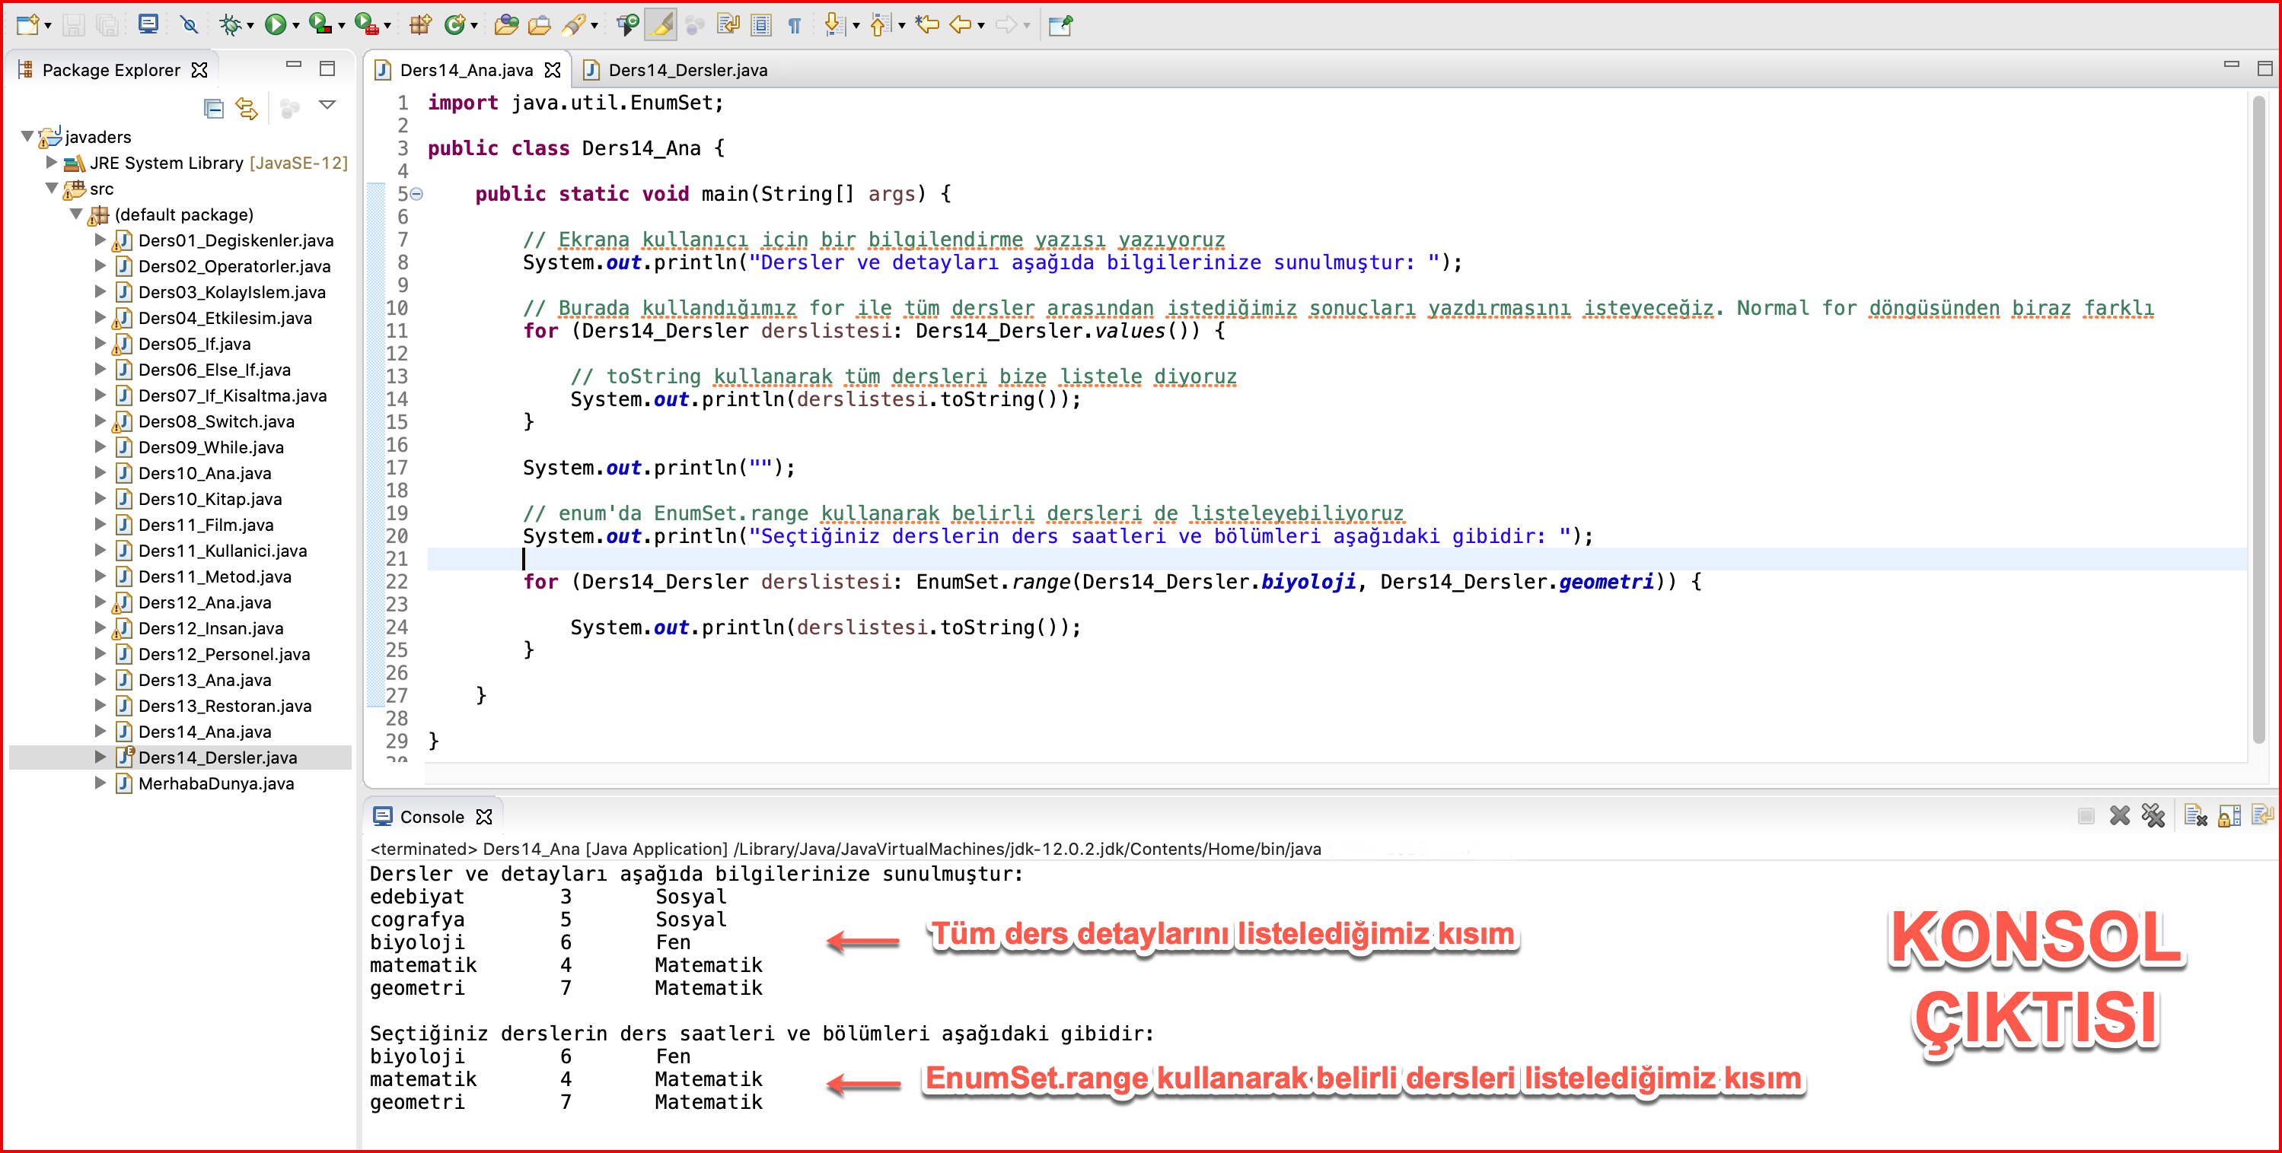2282x1153 pixels.
Task: Click the console-with-play-arrow toolbar icon
Action: click(628, 25)
